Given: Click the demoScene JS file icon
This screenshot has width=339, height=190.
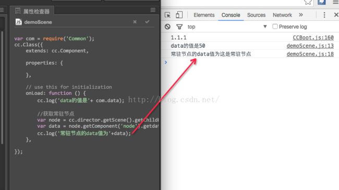Looking at the screenshot, I should click(19, 22).
